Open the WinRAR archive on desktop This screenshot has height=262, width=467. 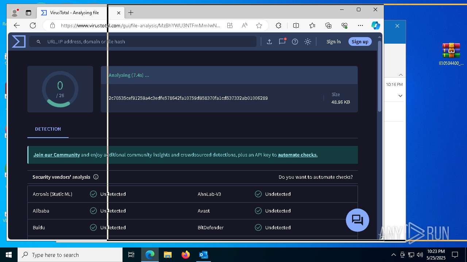451,54
